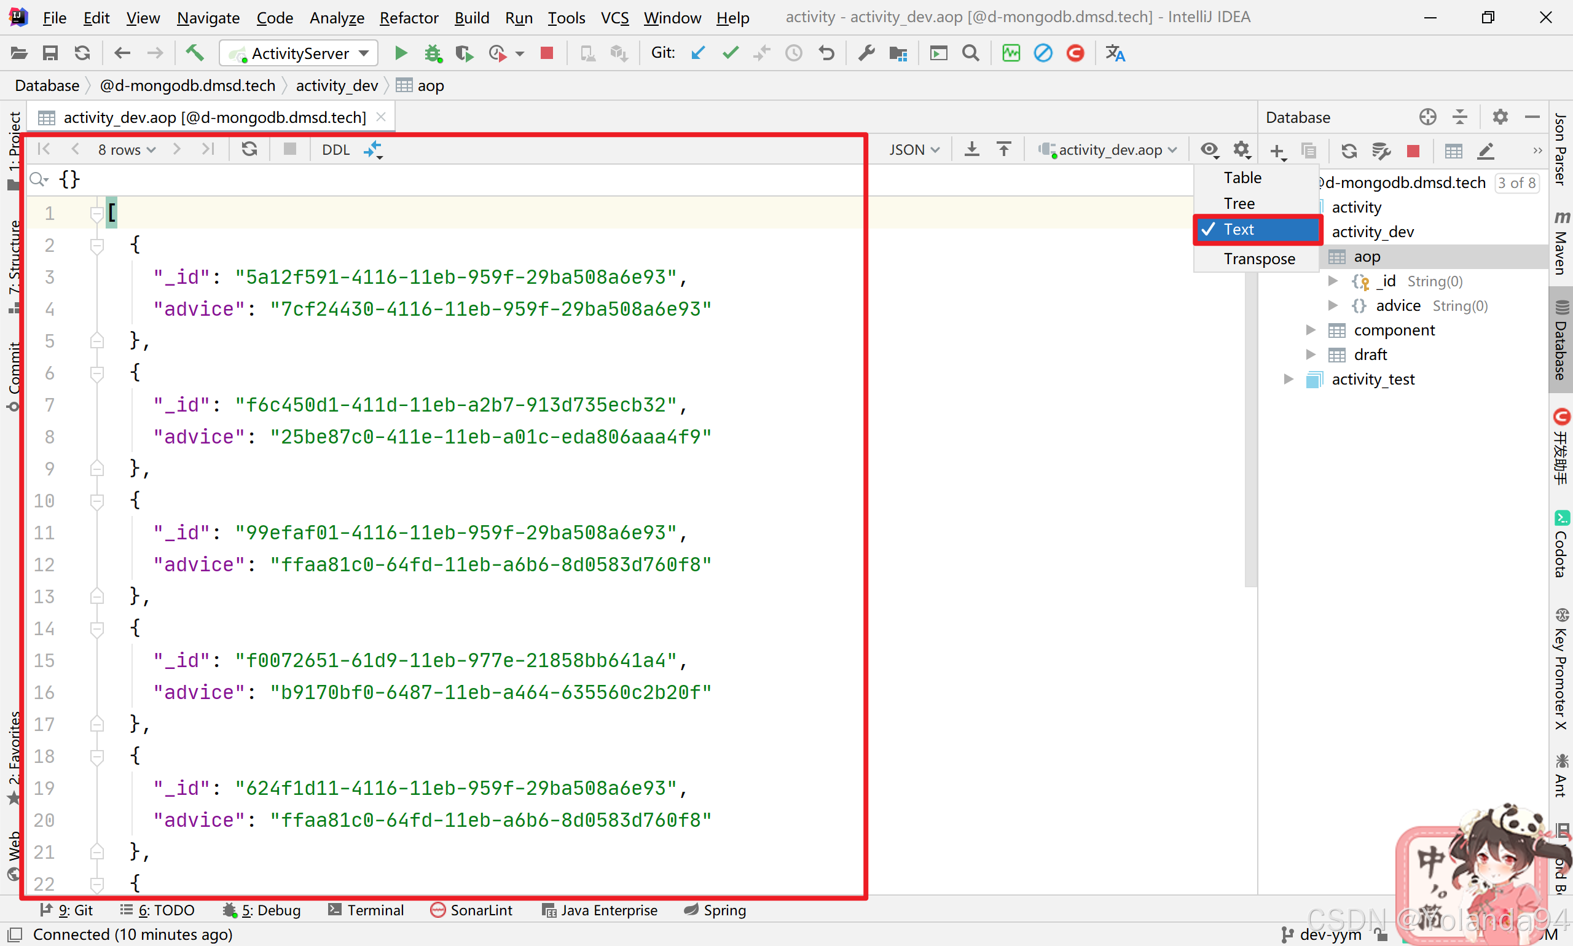1573x946 pixels.
Task: Open the Translate icon in main toolbar
Action: [1115, 53]
